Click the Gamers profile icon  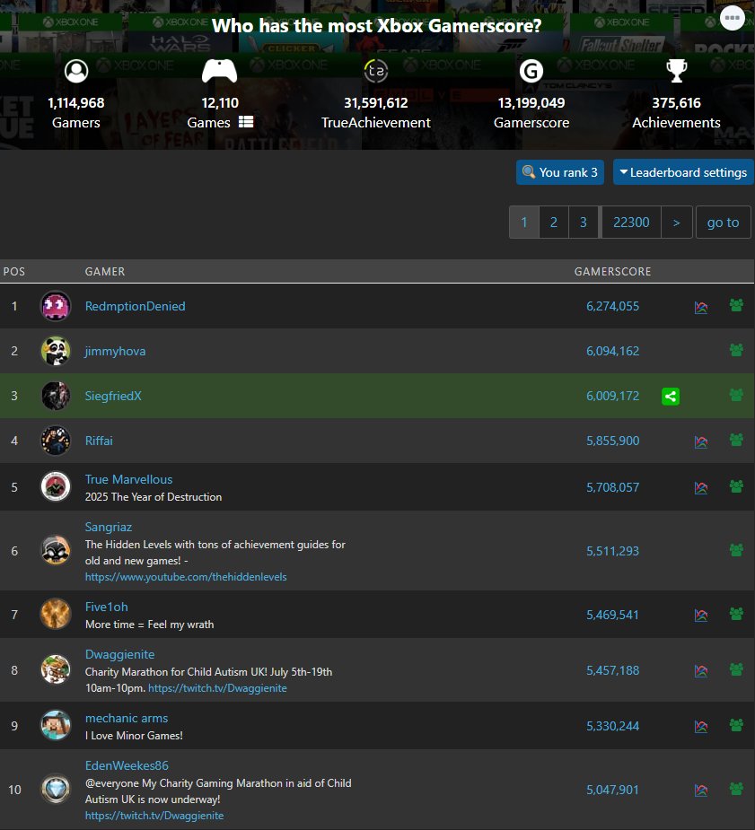tap(76, 71)
